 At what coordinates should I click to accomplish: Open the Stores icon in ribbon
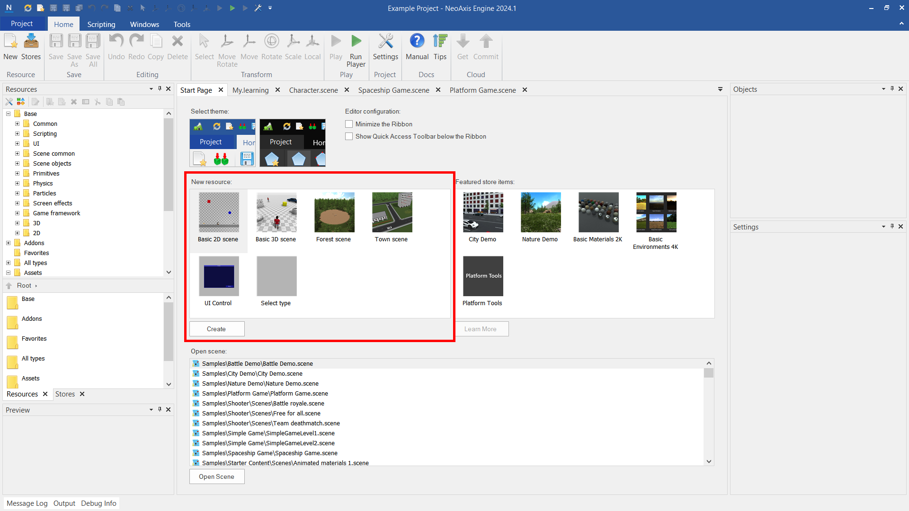coord(31,42)
